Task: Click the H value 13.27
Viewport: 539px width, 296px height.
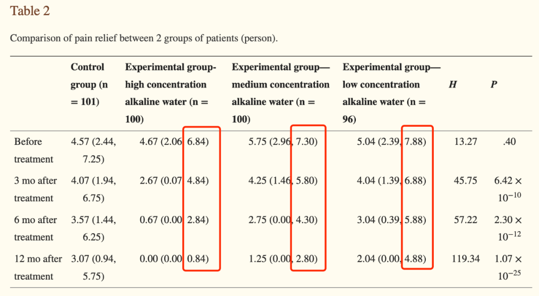Action: pyautogui.click(x=466, y=142)
